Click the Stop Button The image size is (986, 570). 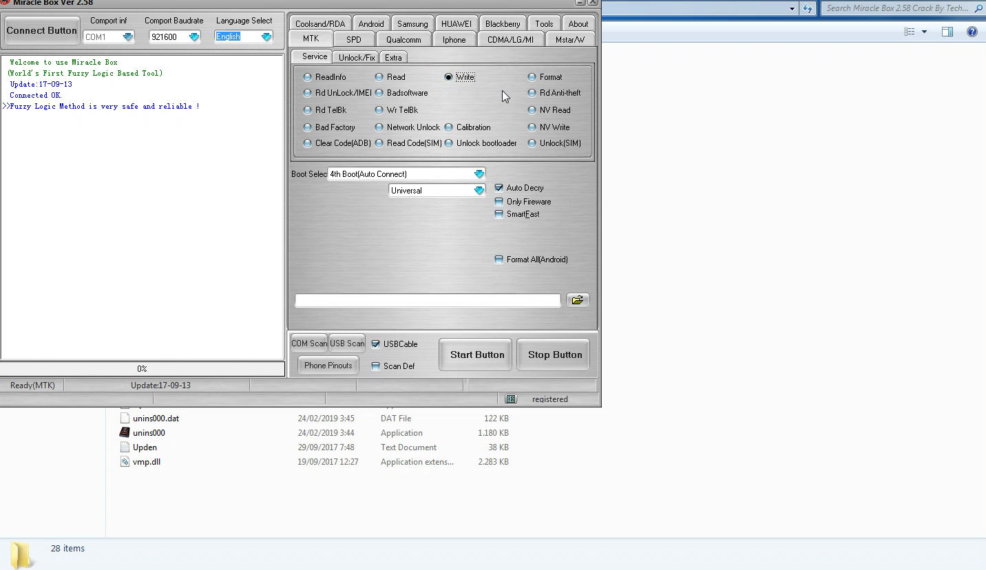click(554, 355)
